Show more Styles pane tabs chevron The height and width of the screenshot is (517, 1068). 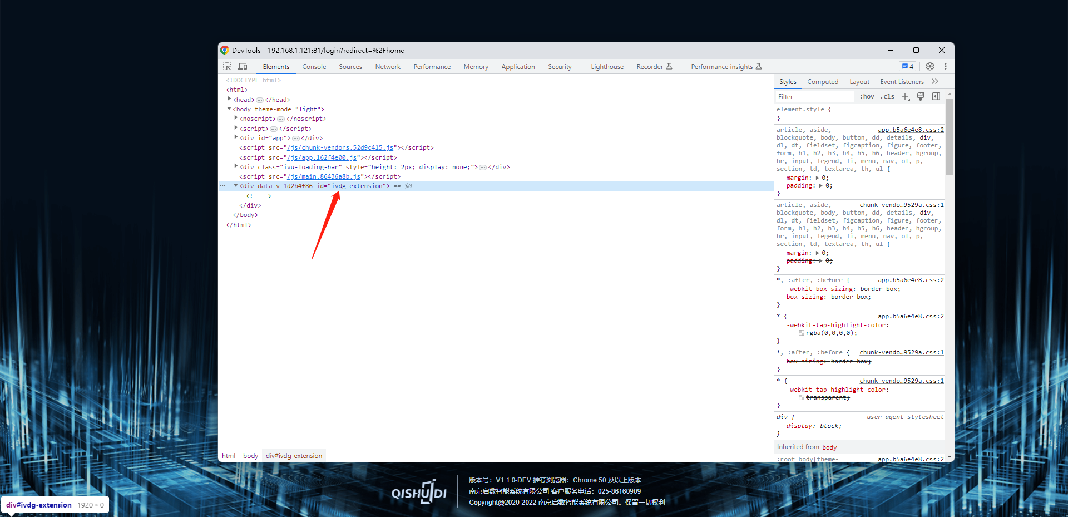click(935, 81)
